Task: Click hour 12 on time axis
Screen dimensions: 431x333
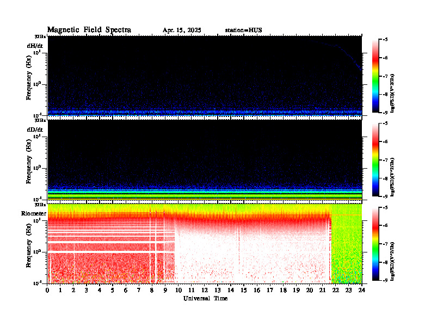Action: [x=205, y=290]
